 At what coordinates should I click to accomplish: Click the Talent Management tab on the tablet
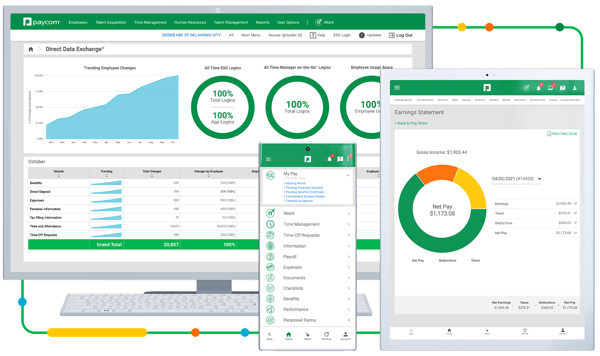pyautogui.click(x=403, y=100)
